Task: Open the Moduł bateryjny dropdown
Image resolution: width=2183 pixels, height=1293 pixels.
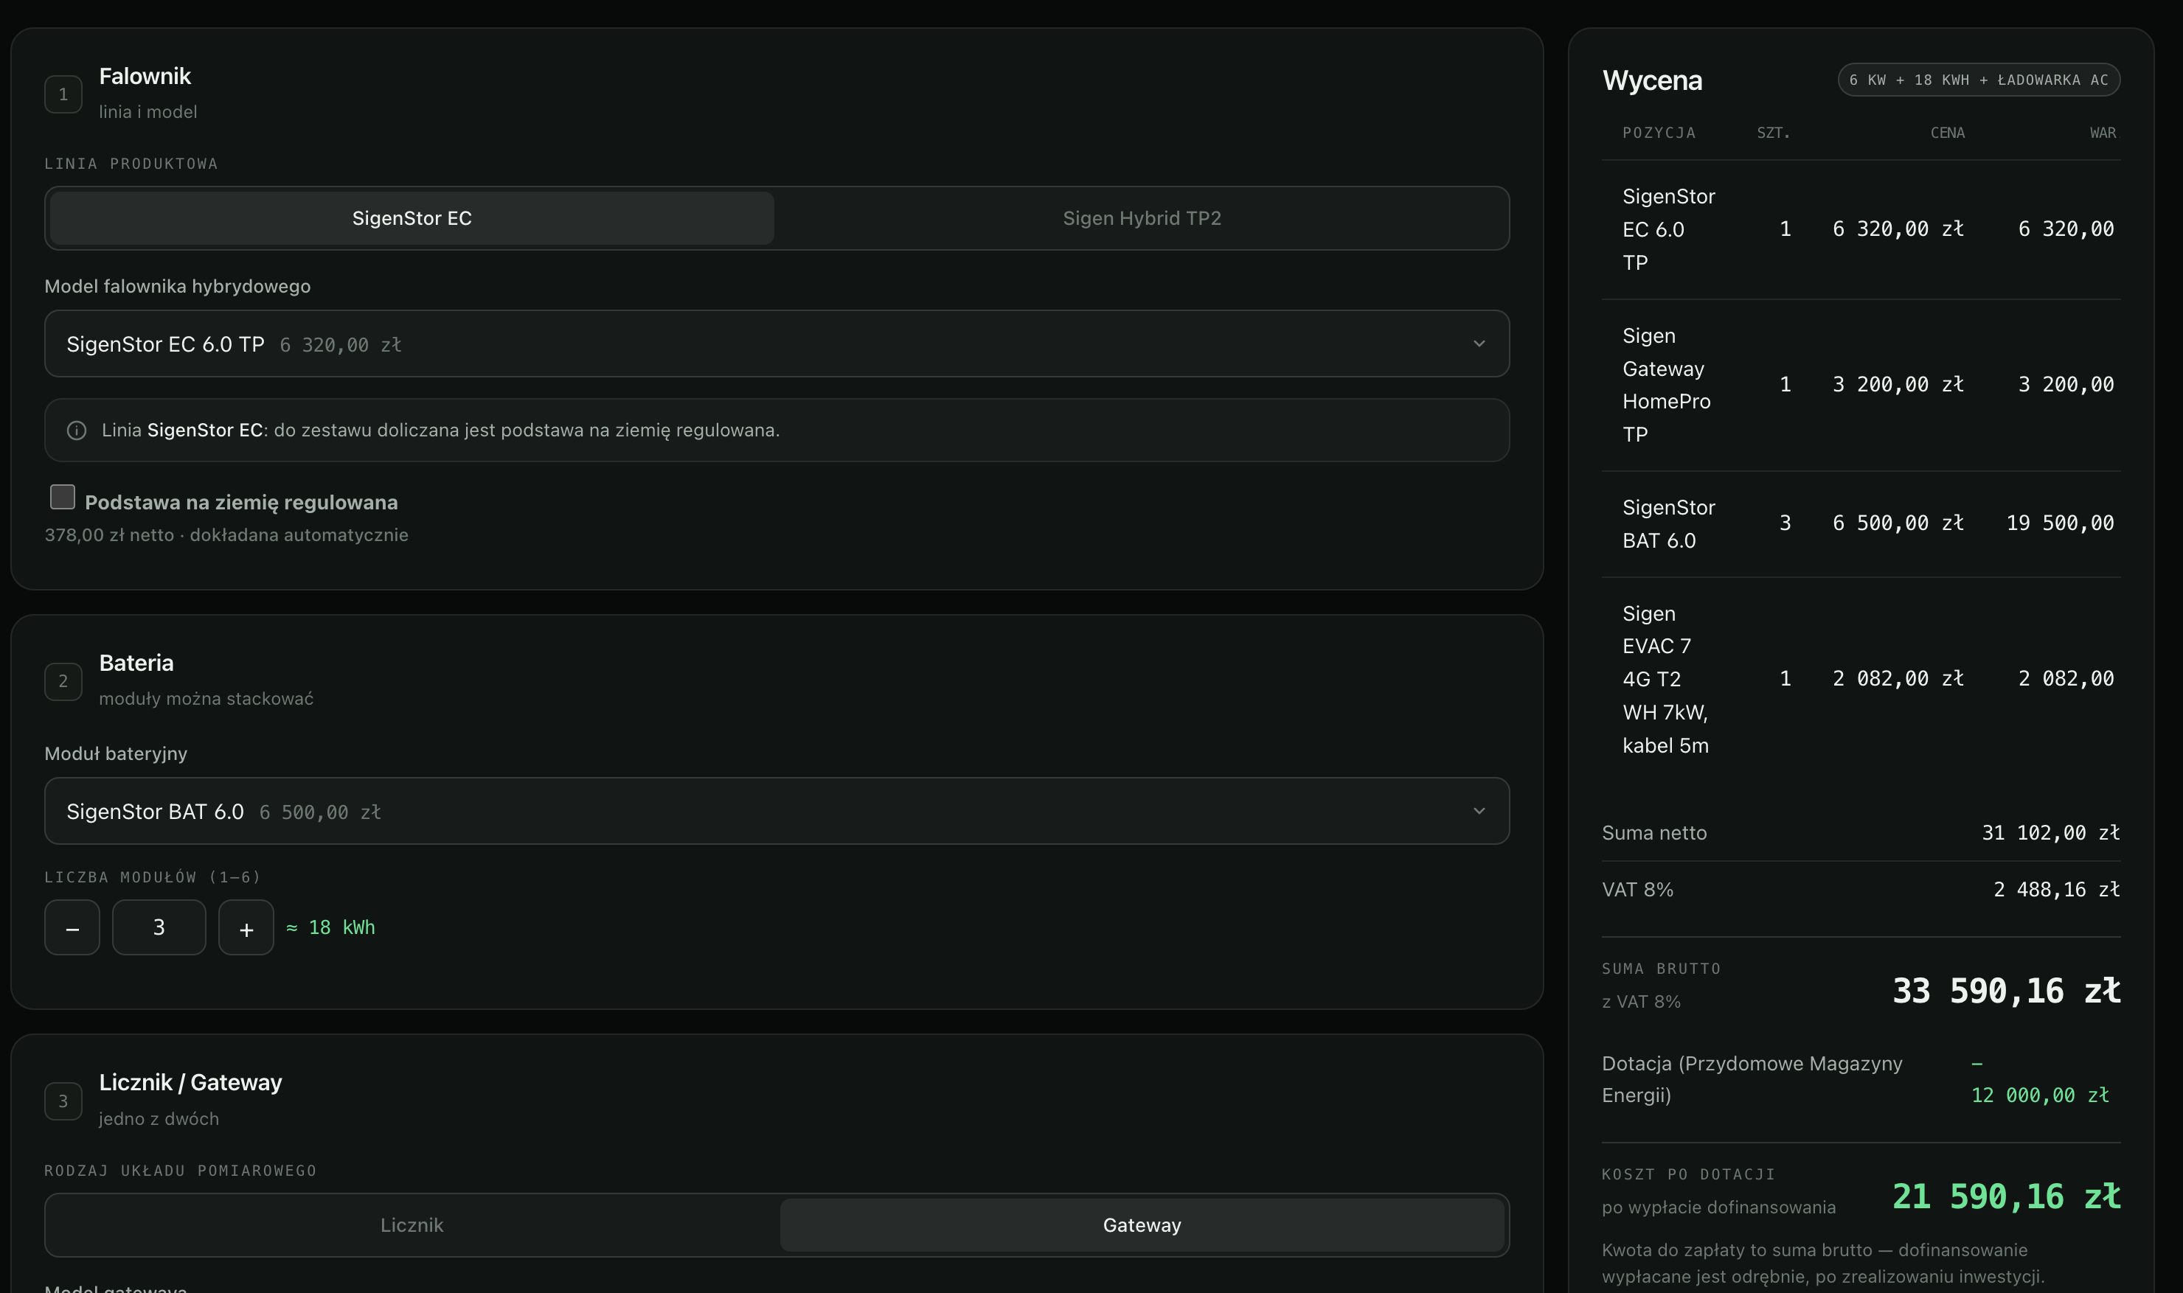Action: 777,811
